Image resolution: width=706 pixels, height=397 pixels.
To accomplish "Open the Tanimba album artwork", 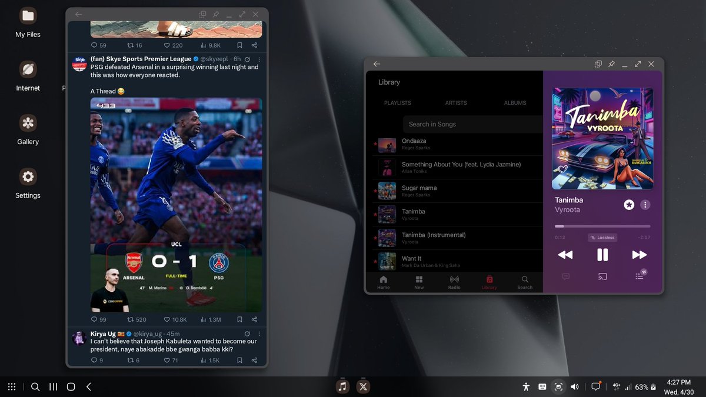I will coord(602,139).
